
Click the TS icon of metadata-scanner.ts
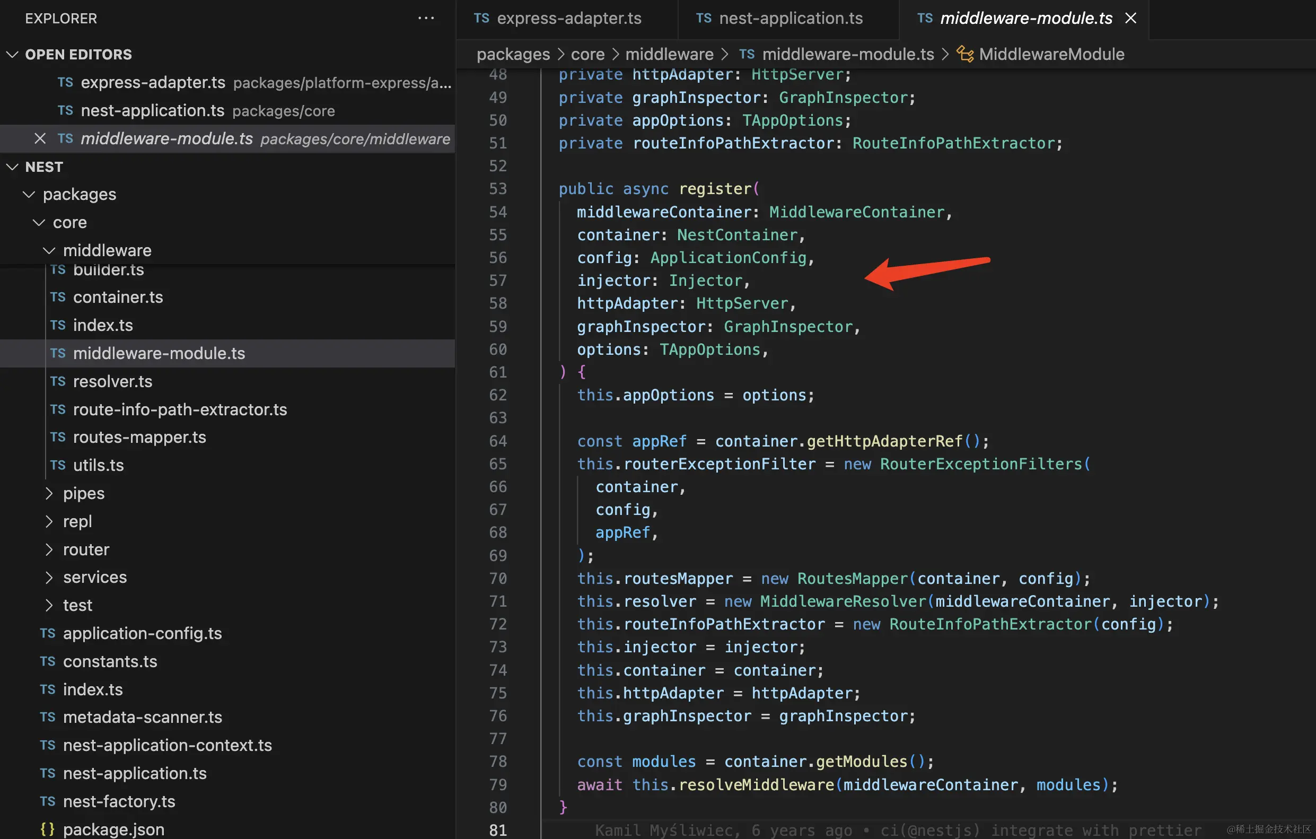point(48,717)
